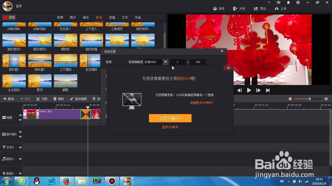The image size is (332, 186).
Task: Switch to the 视频 tab
Action: tap(60, 18)
